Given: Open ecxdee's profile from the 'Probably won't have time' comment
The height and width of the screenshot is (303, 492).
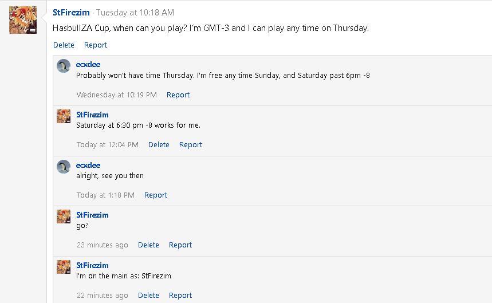Looking at the screenshot, I should point(88,65).
